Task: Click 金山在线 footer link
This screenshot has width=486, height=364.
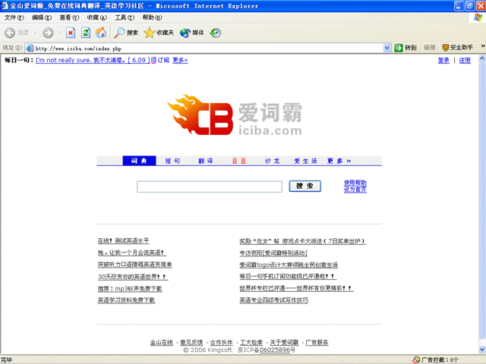Action: point(162,342)
